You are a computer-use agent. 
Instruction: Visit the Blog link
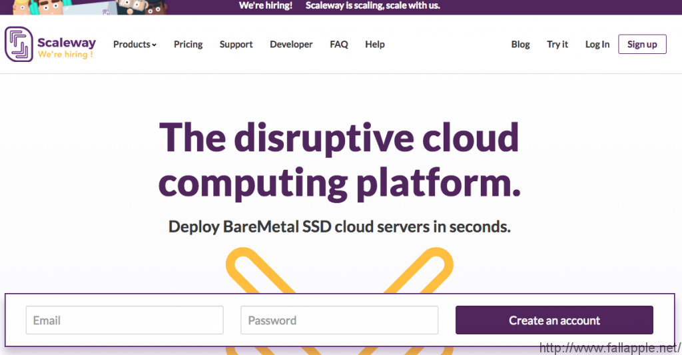click(x=520, y=45)
